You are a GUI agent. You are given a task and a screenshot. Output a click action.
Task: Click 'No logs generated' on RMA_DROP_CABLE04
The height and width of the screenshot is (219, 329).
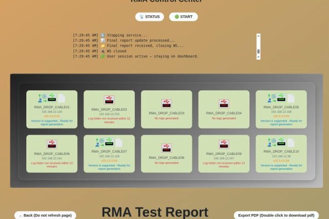[224, 118]
